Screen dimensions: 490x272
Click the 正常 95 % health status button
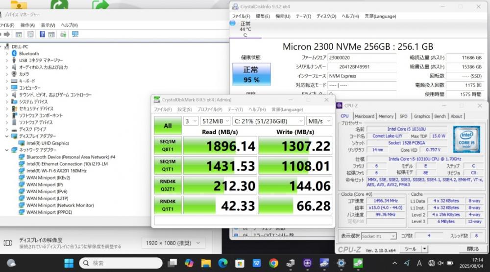[251, 74]
